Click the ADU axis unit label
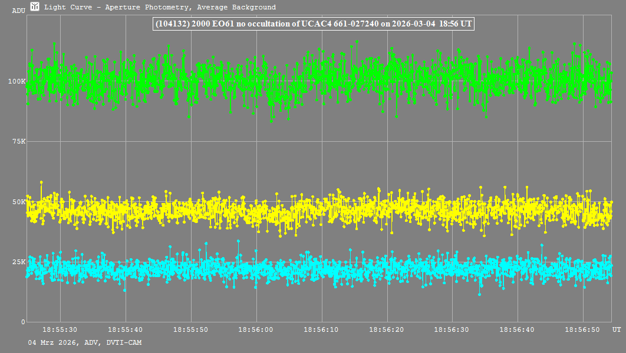The width and height of the screenshot is (626, 353). point(18,11)
